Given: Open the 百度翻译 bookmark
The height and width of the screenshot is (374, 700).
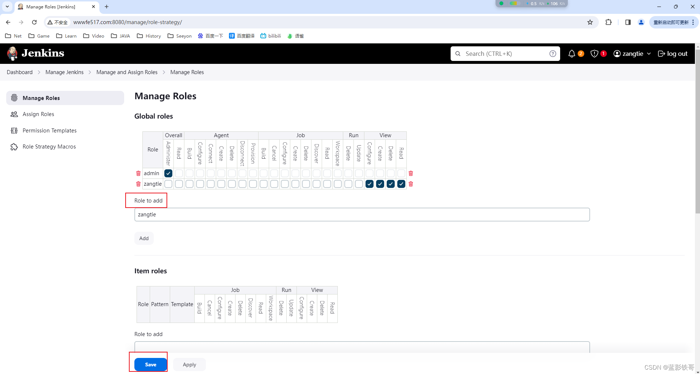Looking at the screenshot, I should pos(242,36).
